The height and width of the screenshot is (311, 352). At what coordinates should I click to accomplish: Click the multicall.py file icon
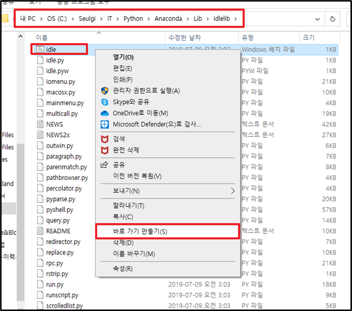[x=40, y=113]
